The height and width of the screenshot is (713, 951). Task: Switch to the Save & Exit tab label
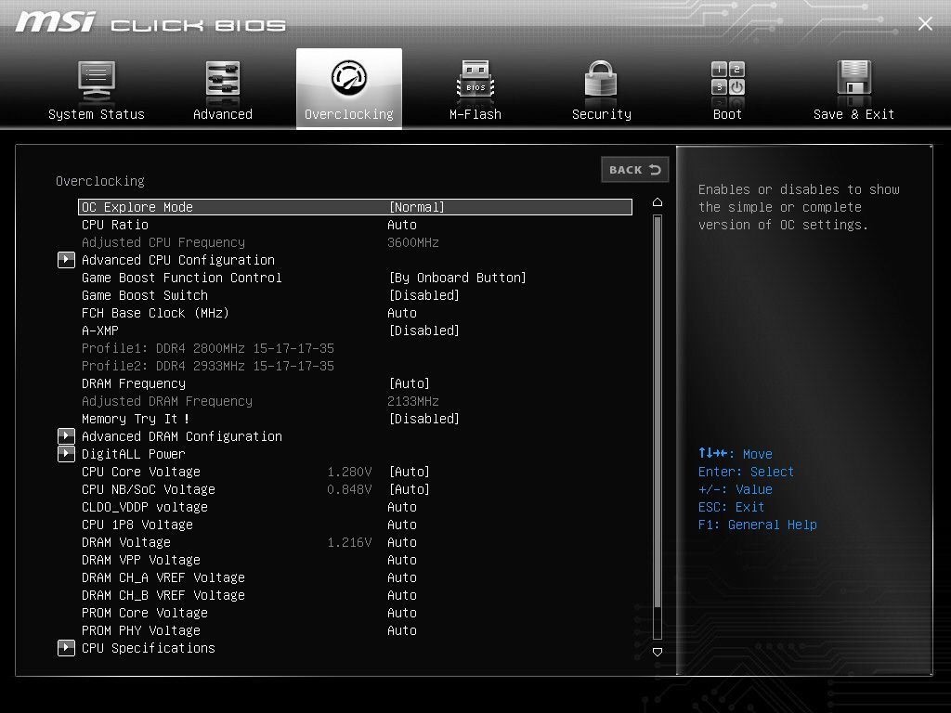[x=854, y=114]
